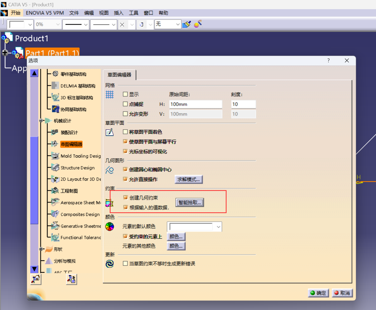Select 协同基础结构 icon
The width and height of the screenshot is (376, 310).
pyautogui.click(x=55, y=109)
